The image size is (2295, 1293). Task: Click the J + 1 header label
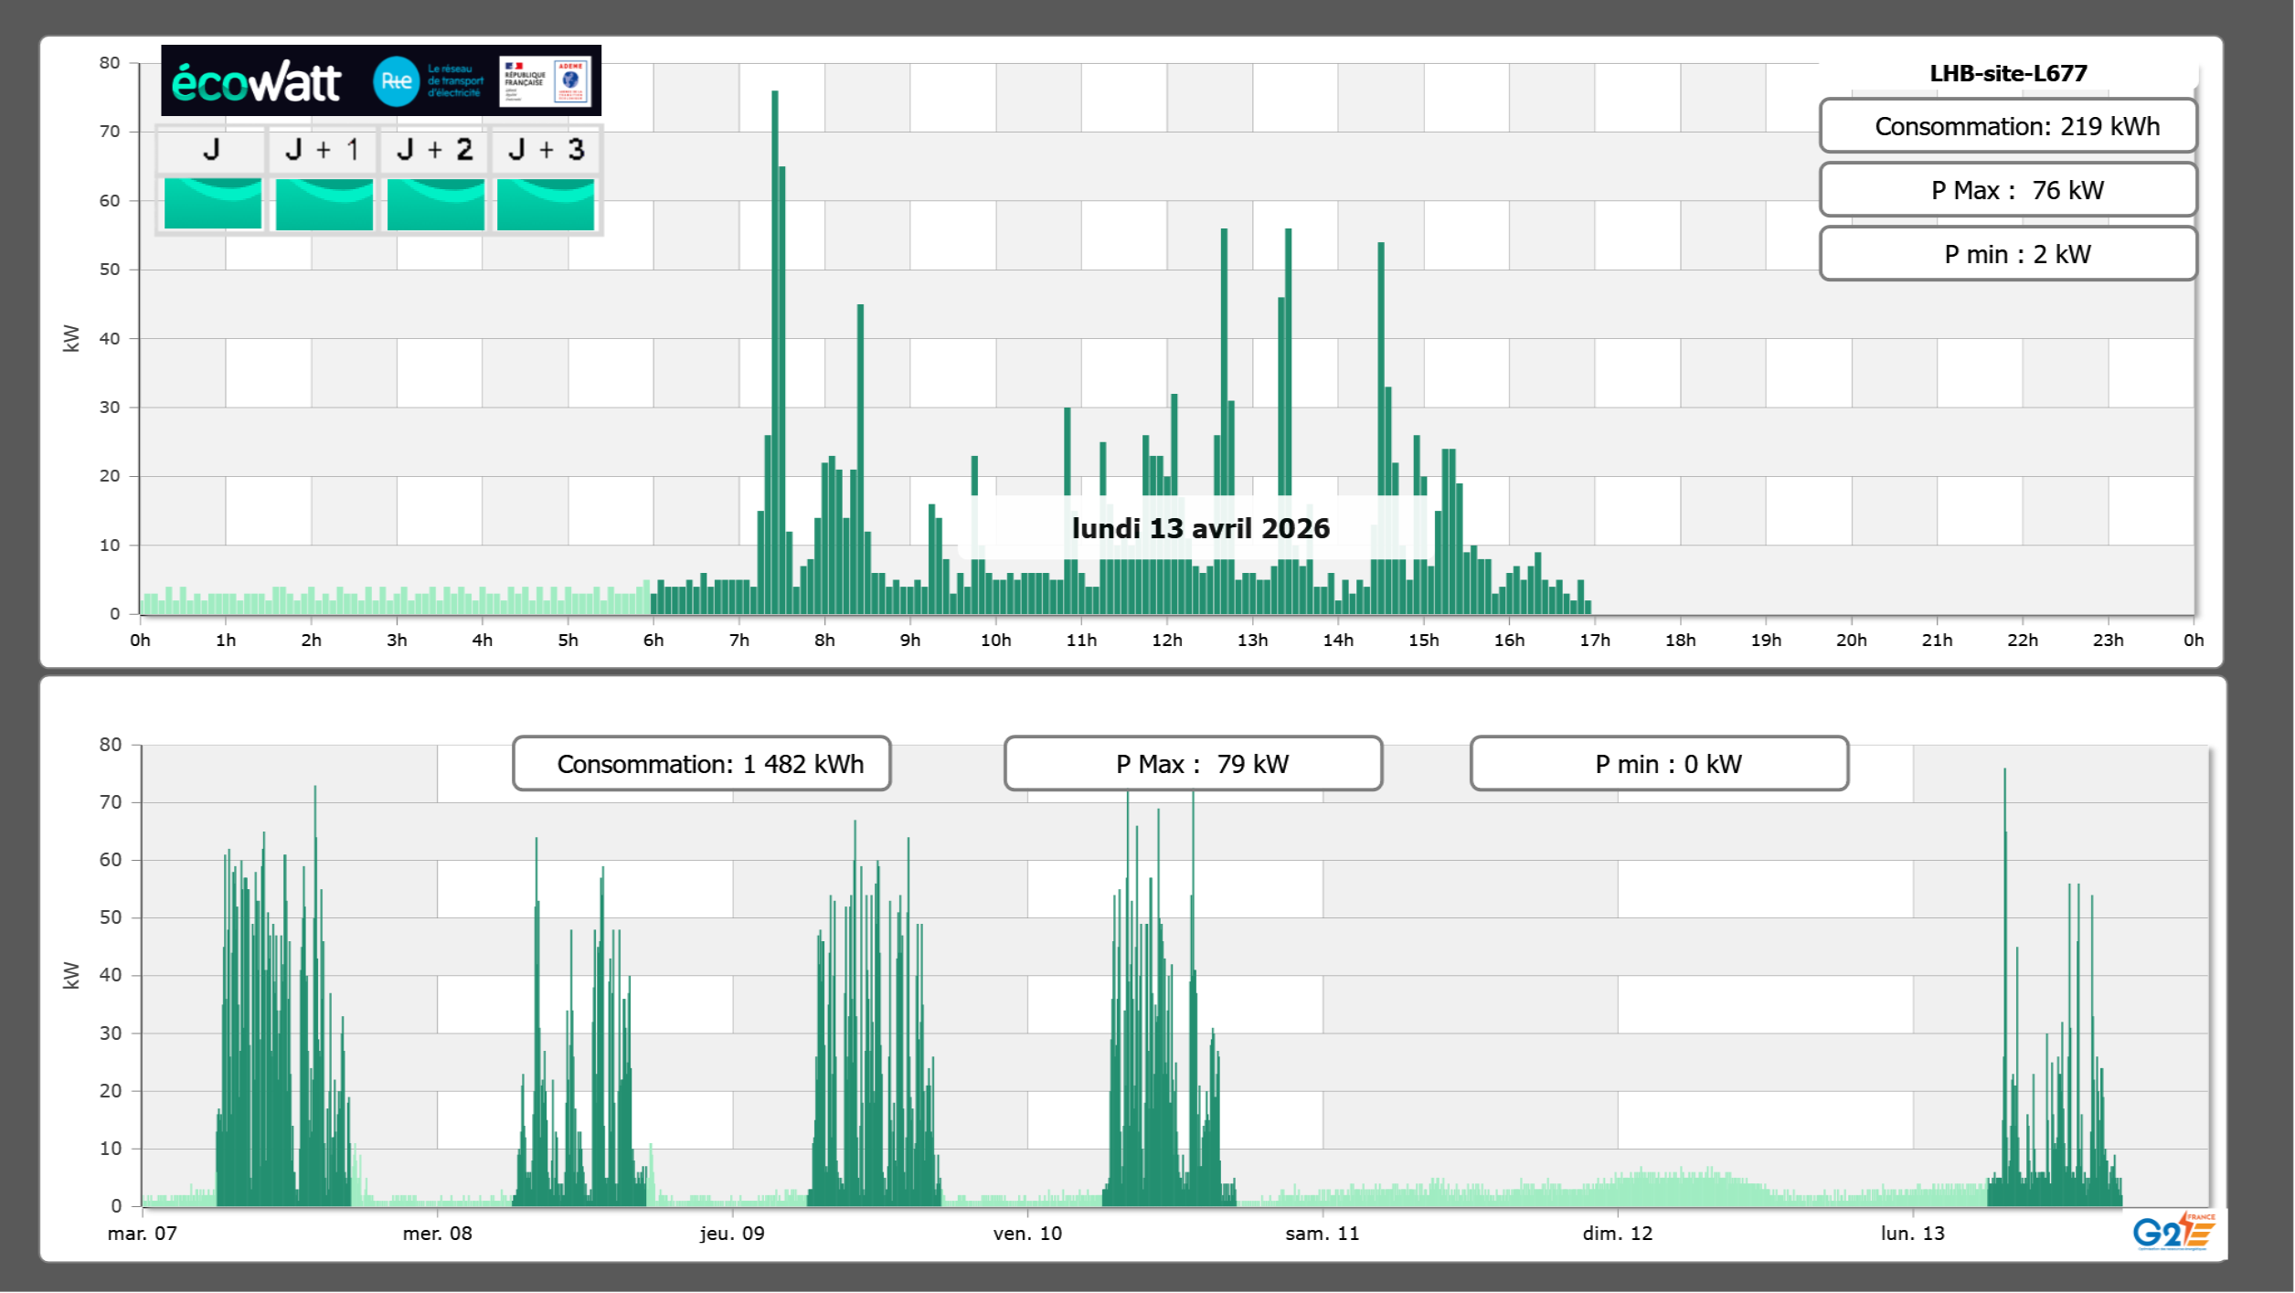[x=322, y=150]
